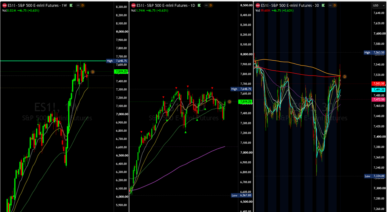Click the red 500 logo on the 1D chart

(133, 5)
